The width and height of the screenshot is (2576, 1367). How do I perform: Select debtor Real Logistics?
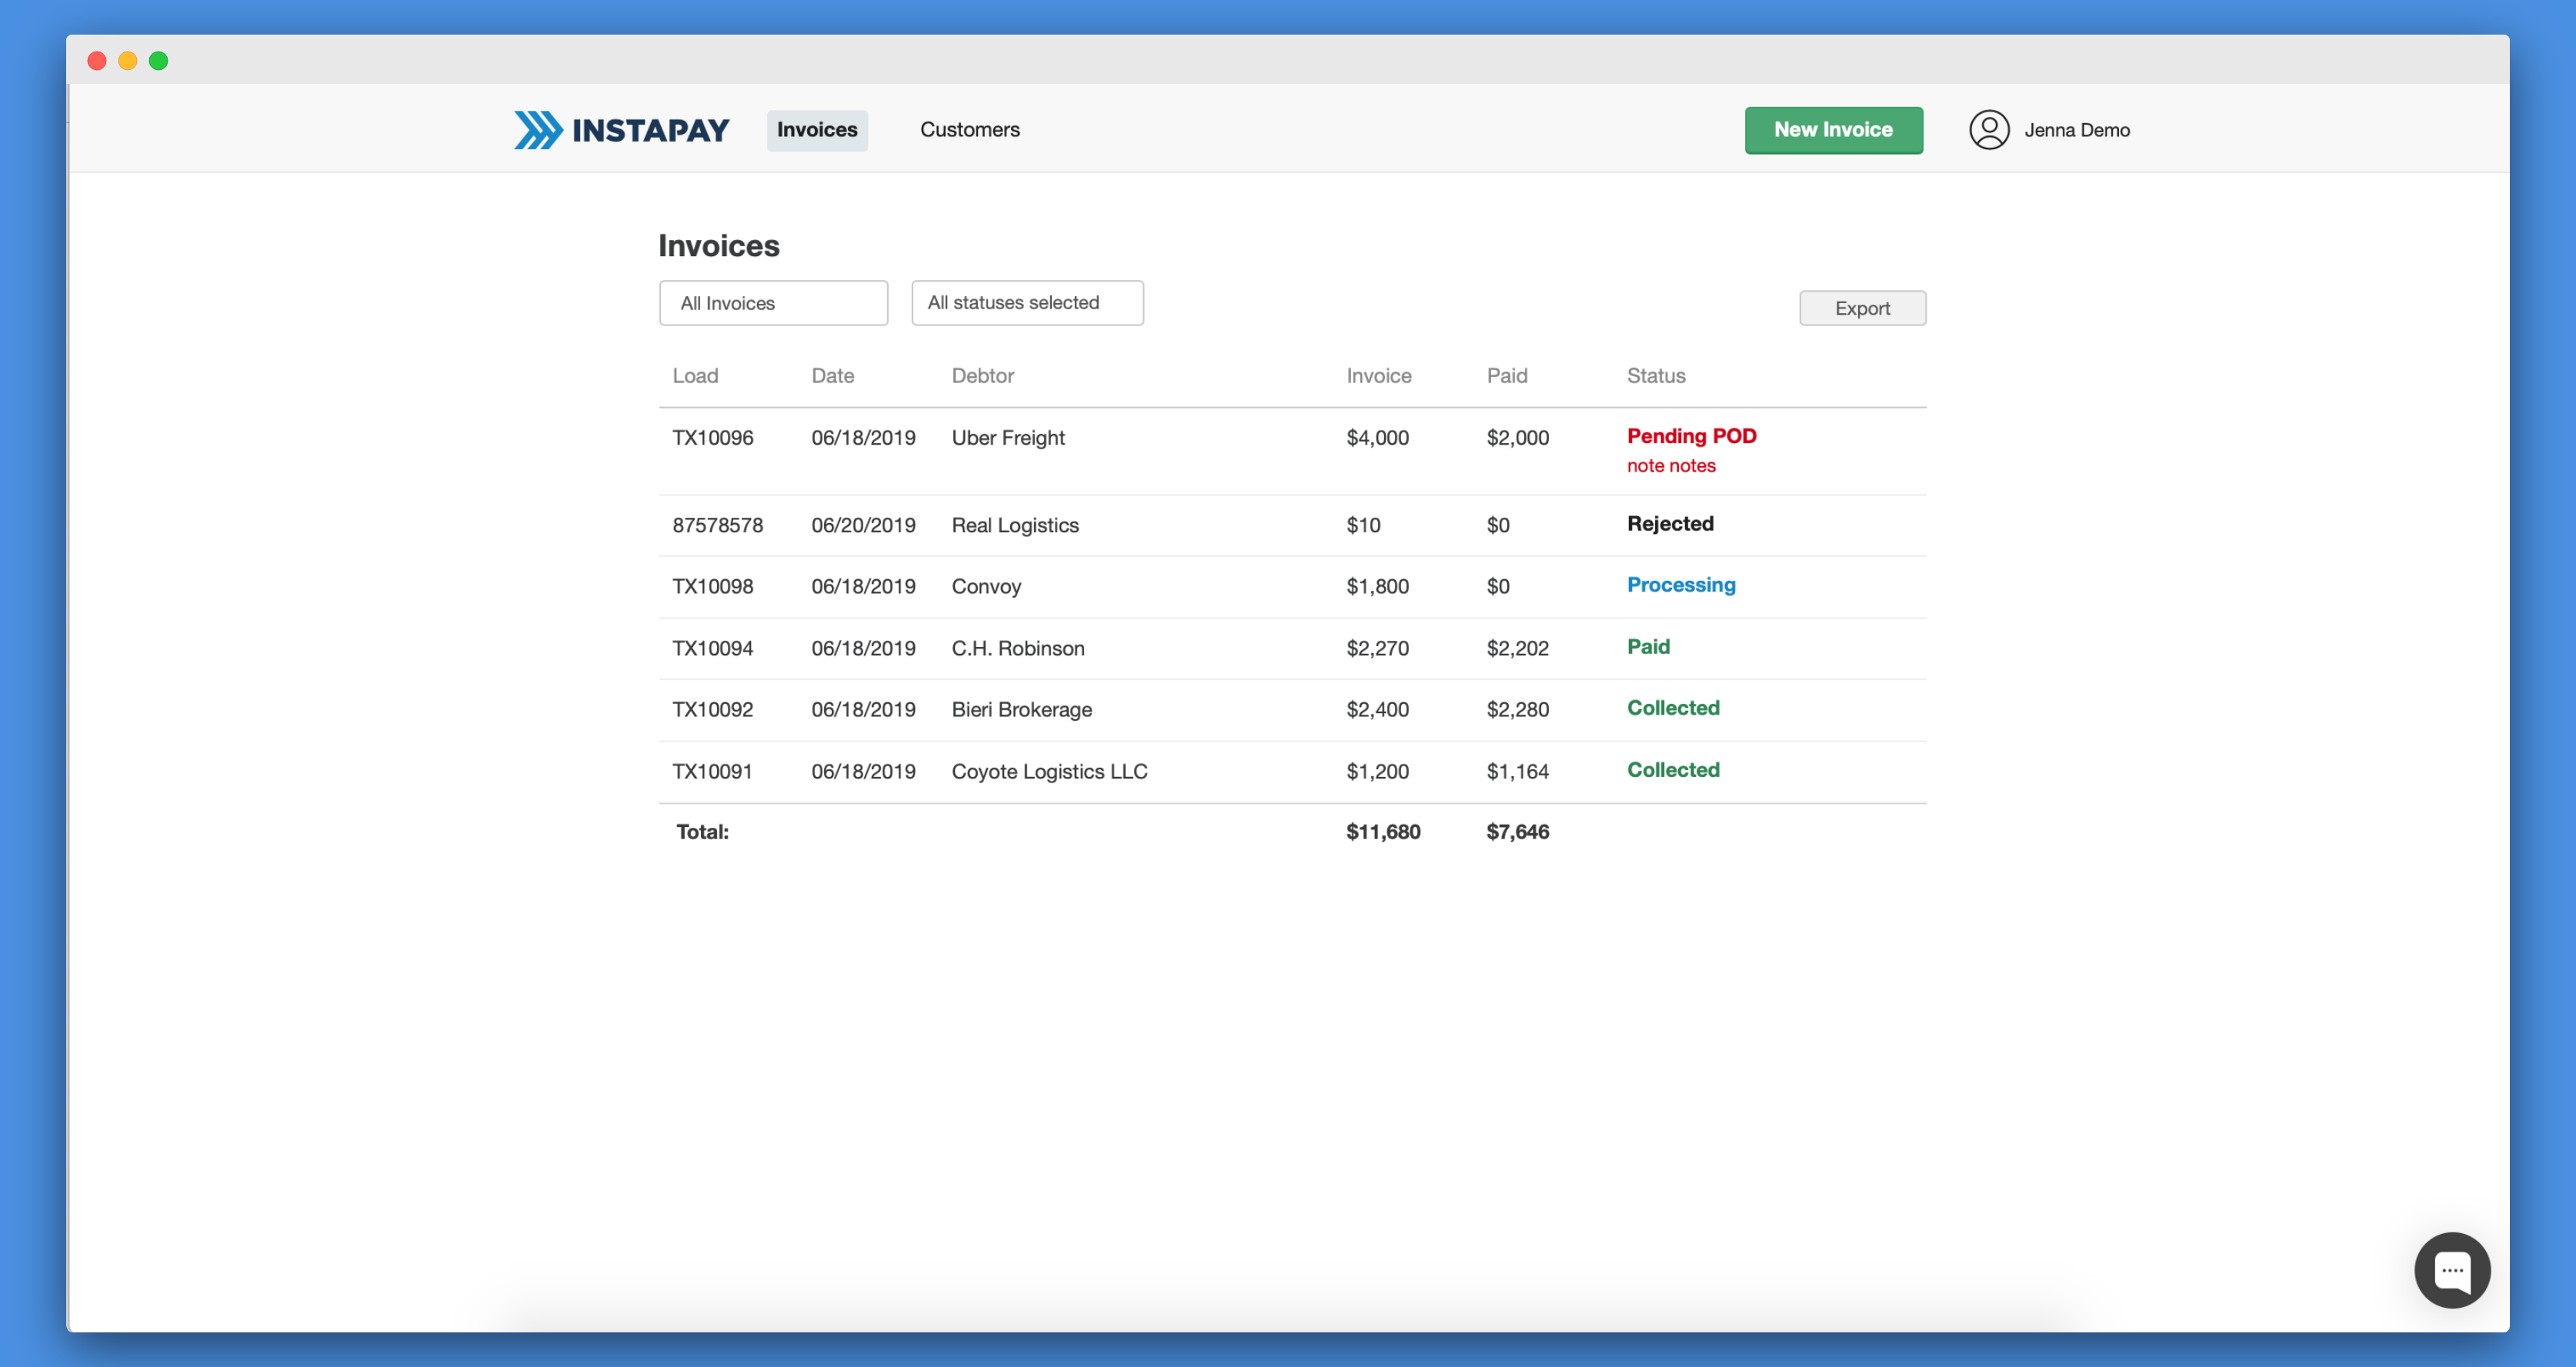pyautogui.click(x=1014, y=526)
